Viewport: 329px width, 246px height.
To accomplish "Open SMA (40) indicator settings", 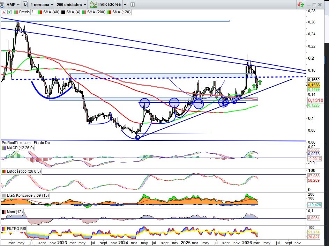I will point(49,12).
